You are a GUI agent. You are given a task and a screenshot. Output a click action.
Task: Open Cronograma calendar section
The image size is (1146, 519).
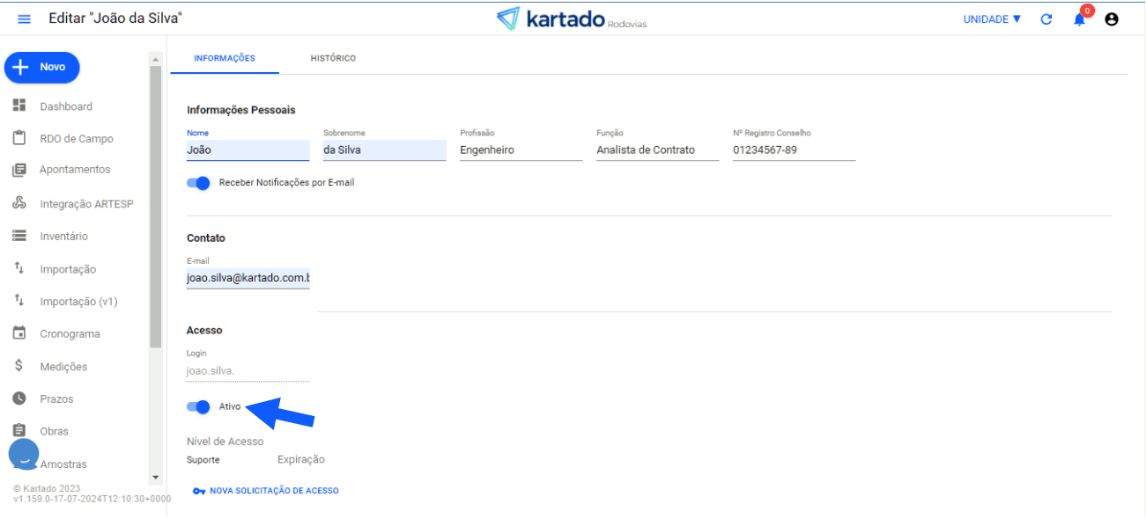(70, 334)
